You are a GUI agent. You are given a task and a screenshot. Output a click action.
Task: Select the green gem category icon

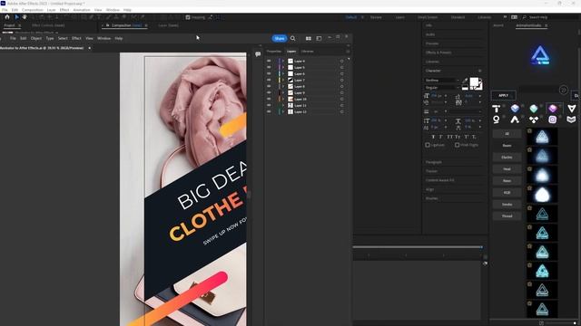(534, 109)
